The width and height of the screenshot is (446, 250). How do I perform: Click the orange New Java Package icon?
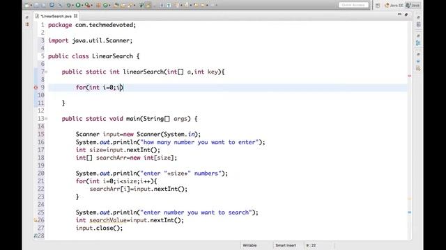(98, 5)
